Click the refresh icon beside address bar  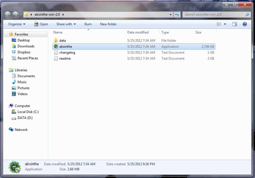click(x=177, y=14)
